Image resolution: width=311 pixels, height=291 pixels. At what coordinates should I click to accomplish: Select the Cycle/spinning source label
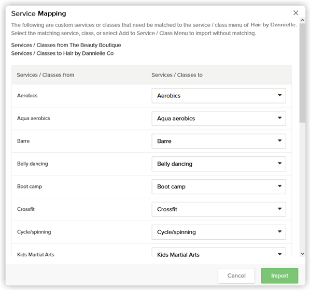click(x=34, y=232)
